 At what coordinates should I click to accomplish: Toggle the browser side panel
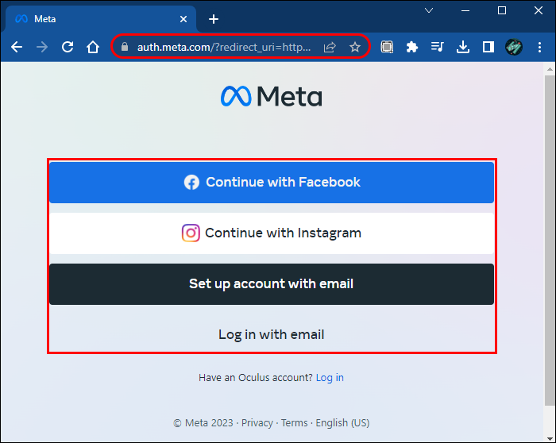pyautogui.click(x=488, y=47)
